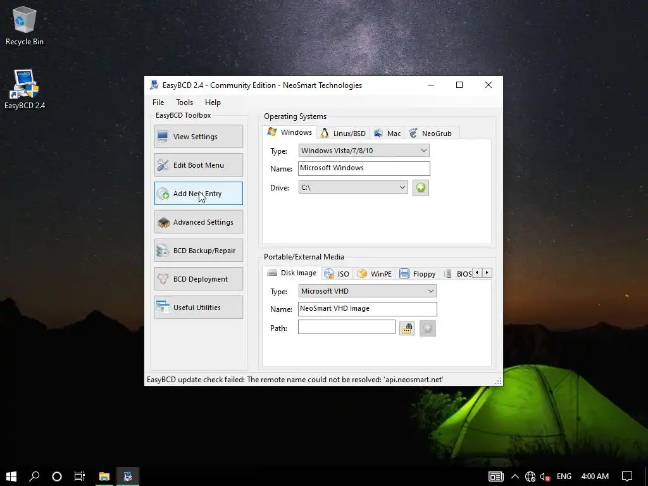648x486 pixels.
Task: Open the 4:00 AM clock flyout
Action: [x=595, y=476]
